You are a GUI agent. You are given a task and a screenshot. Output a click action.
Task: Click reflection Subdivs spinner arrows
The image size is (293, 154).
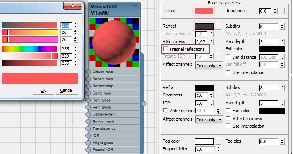coord(282,26)
